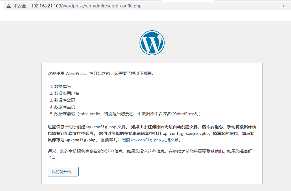Click the WordPress logo
291x191 pixels.
tap(152, 43)
